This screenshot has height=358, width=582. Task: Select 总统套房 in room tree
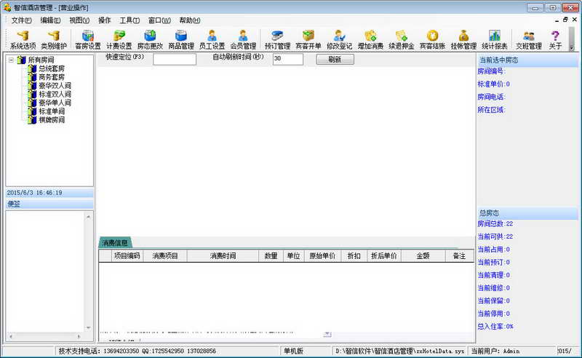(x=51, y=68)
